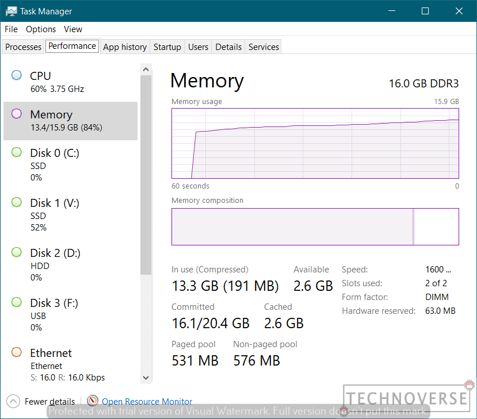Open the Options menu
The height and width of the screenshot is (419, 477).
tap(41, 29)
